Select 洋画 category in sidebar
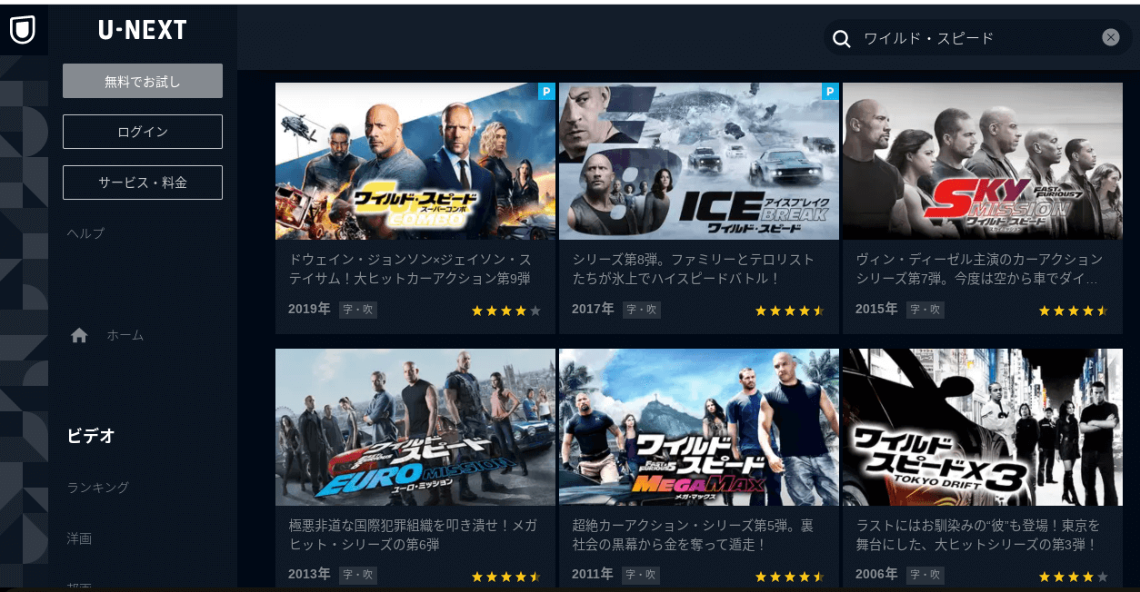Screen dimensions: 1140x592 [80, 538]
